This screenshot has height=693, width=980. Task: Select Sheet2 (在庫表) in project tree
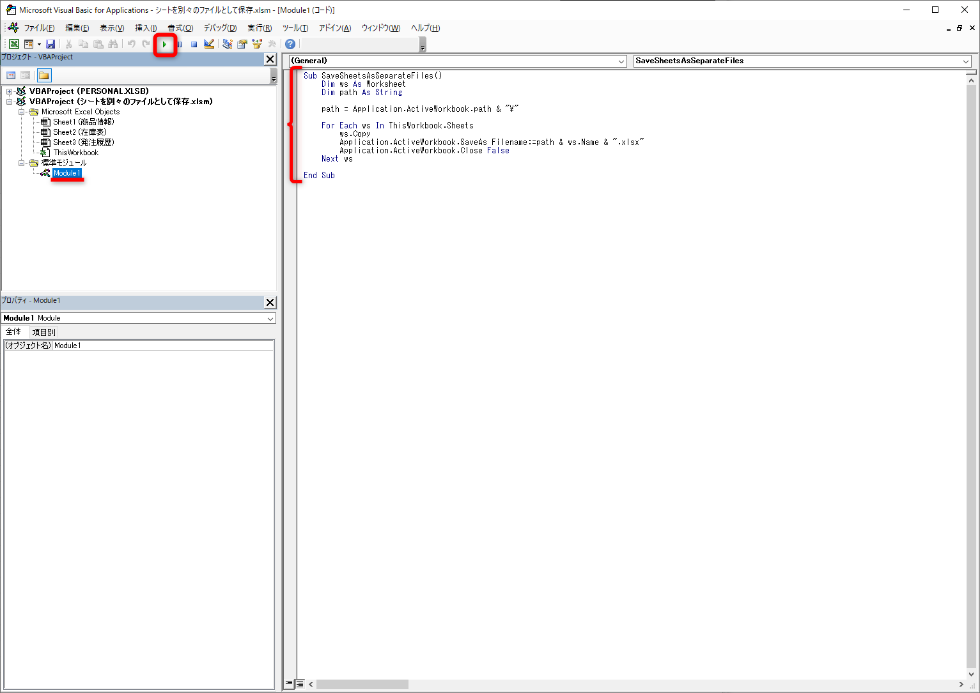tap(80, 132)
